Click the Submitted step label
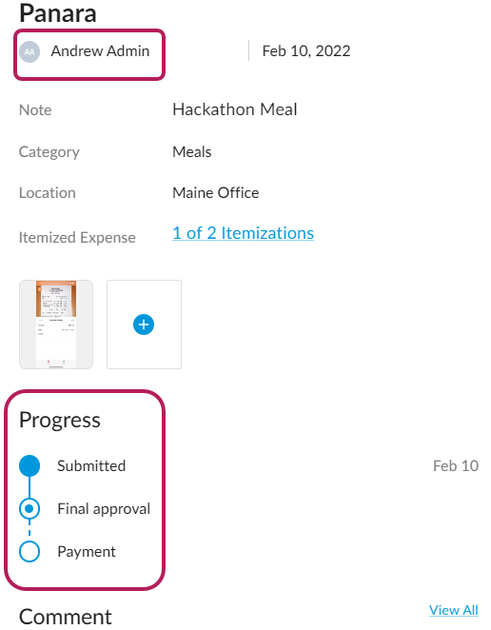 (91, 466)
